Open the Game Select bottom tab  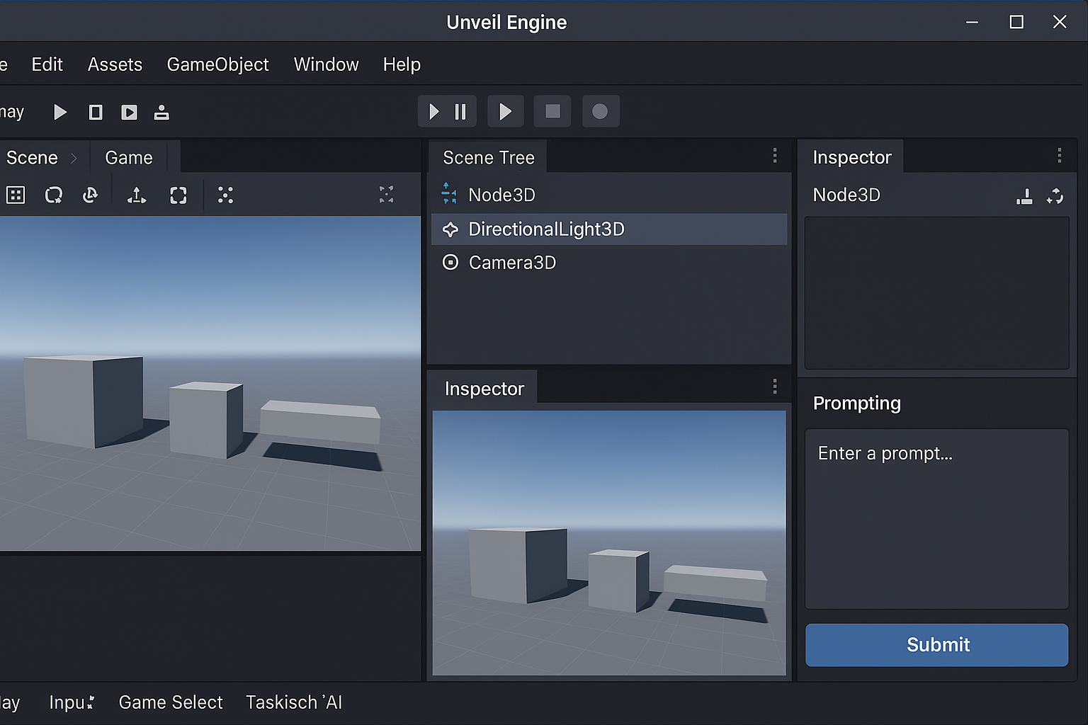click(x=171, y=702)
